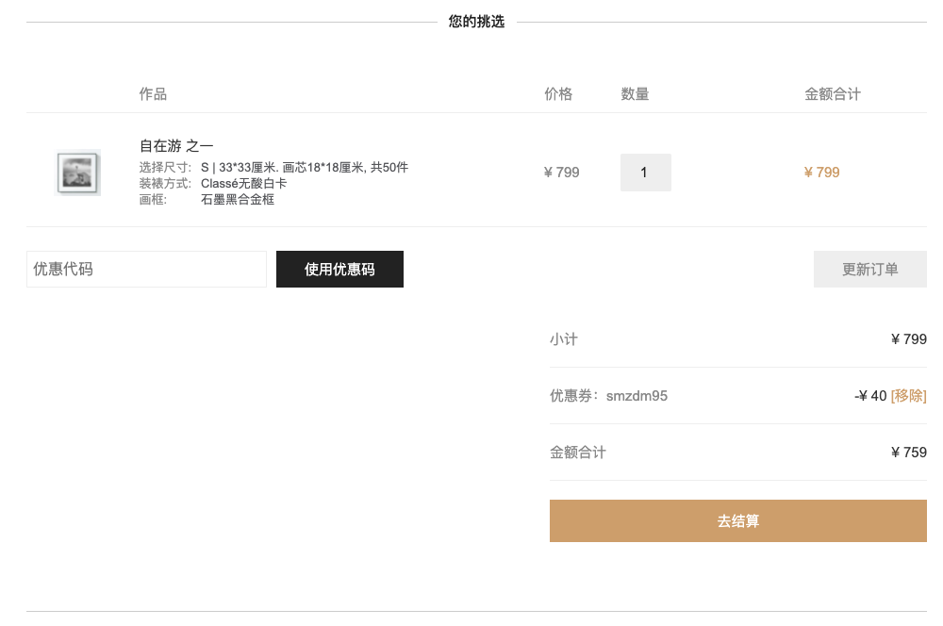Click the 金额合计 column header
Image resolution: width=943 pixels, height=626 pixels.
[x=833, y=94]
